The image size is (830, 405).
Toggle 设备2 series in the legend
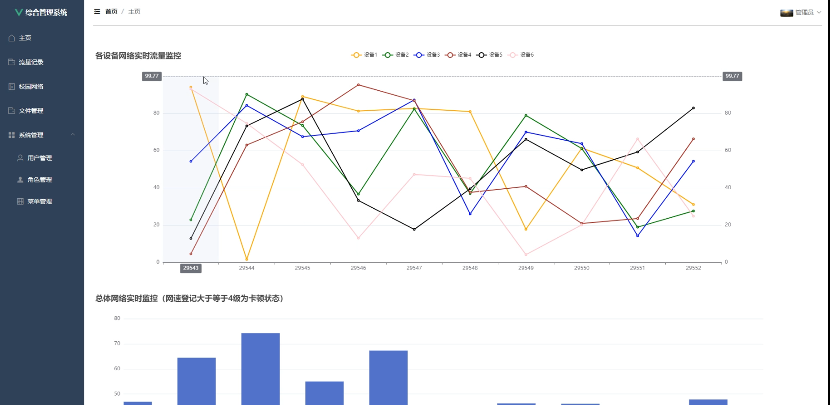pyautogui.click(x=395, y=55)
